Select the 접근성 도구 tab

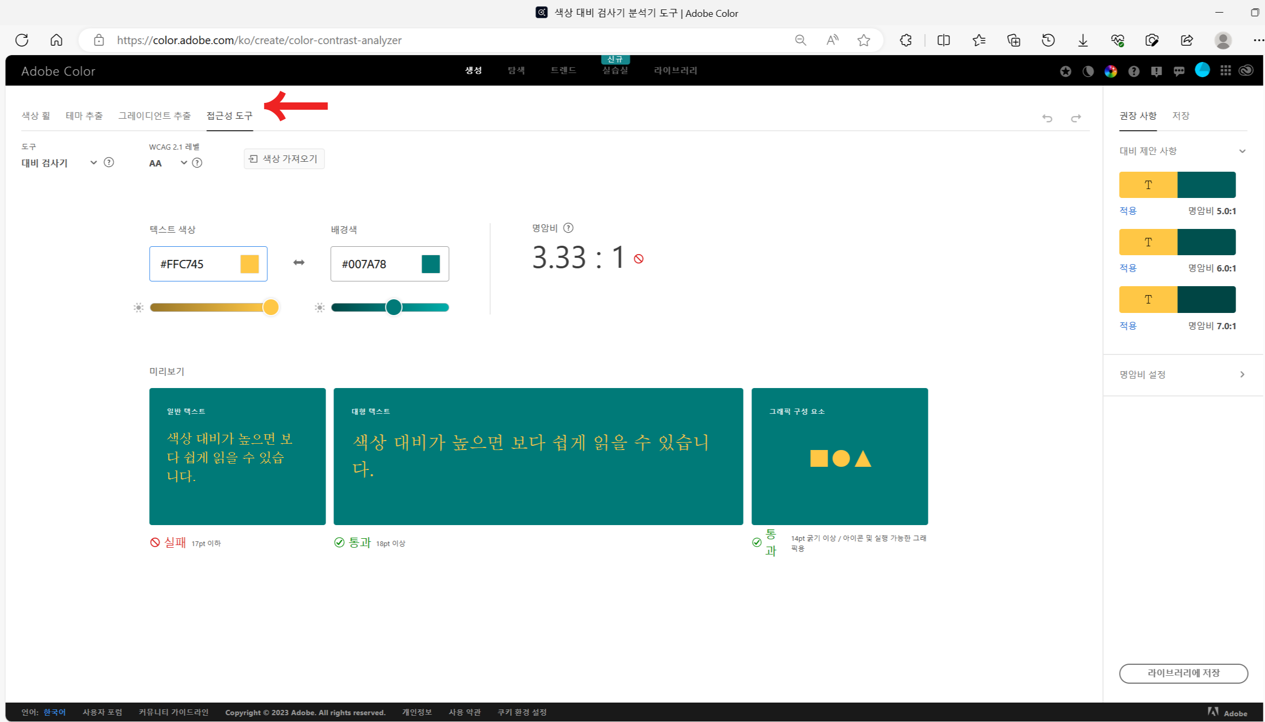click(229, 116)
